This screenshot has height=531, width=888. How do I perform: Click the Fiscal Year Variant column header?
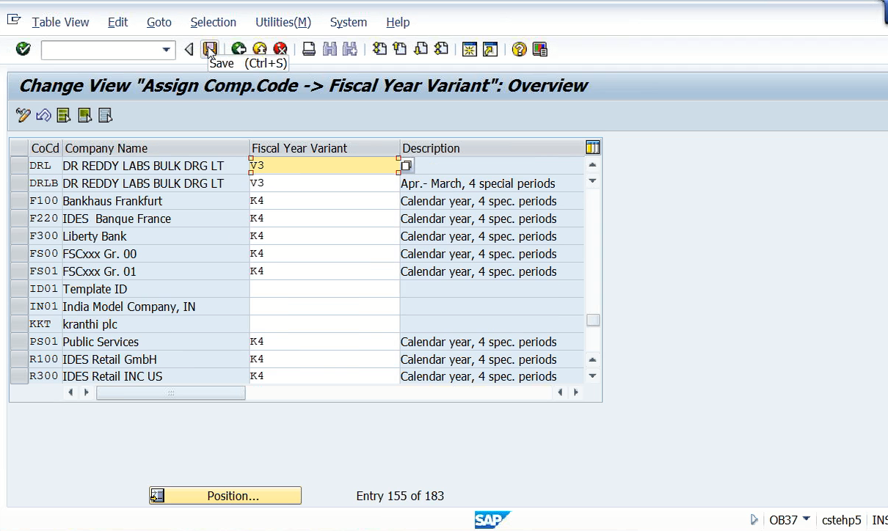click(324, 148)
